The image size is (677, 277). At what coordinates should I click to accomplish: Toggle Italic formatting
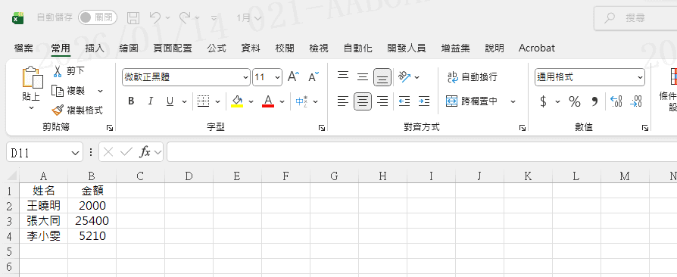click(x=150, y=101)
